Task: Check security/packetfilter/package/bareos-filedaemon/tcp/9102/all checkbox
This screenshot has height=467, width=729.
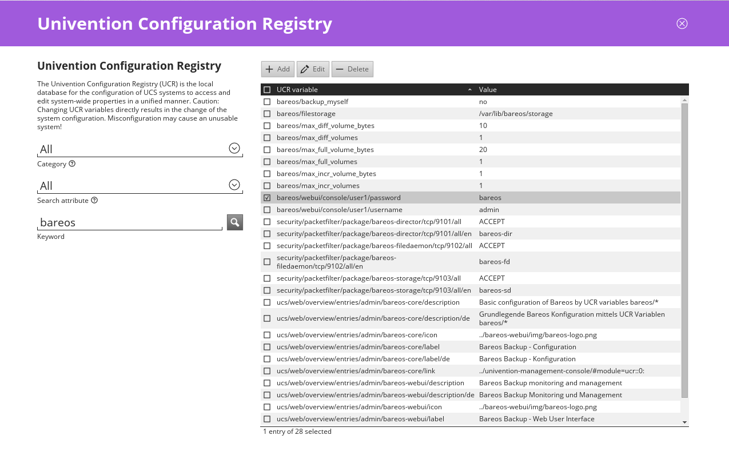Action: (x=267, y=246)
